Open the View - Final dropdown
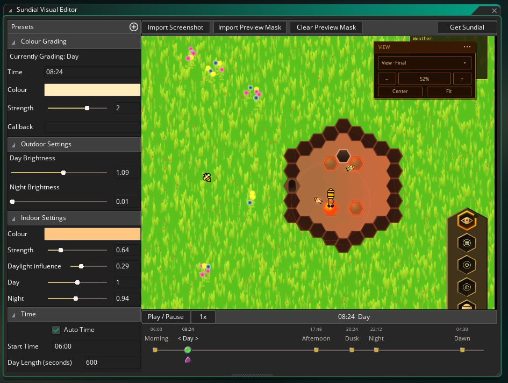 pos(425,63)
